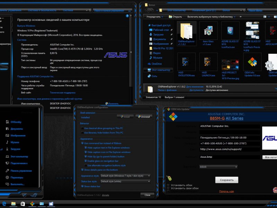Open the Status bar style dropdown
Image resolution: width=277 pixels, height=208 pixels.
(x=125, y=181)
